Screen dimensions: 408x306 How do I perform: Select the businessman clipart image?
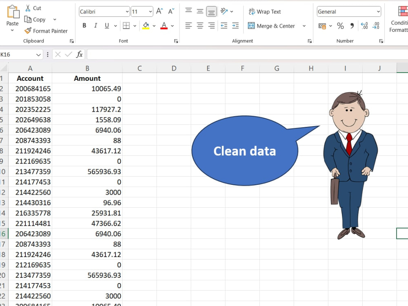click(350, 165)
